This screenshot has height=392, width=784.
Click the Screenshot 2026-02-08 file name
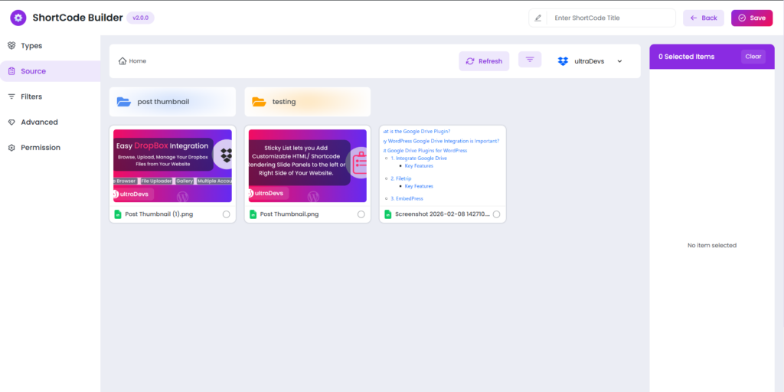(x=443, y=214)
